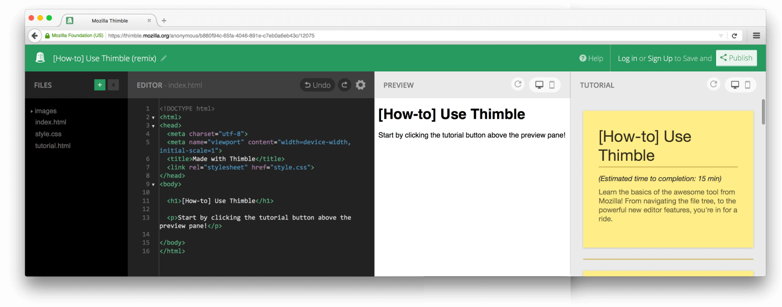
Task: Open Help from the header
Action: click(x=591, y=58)
